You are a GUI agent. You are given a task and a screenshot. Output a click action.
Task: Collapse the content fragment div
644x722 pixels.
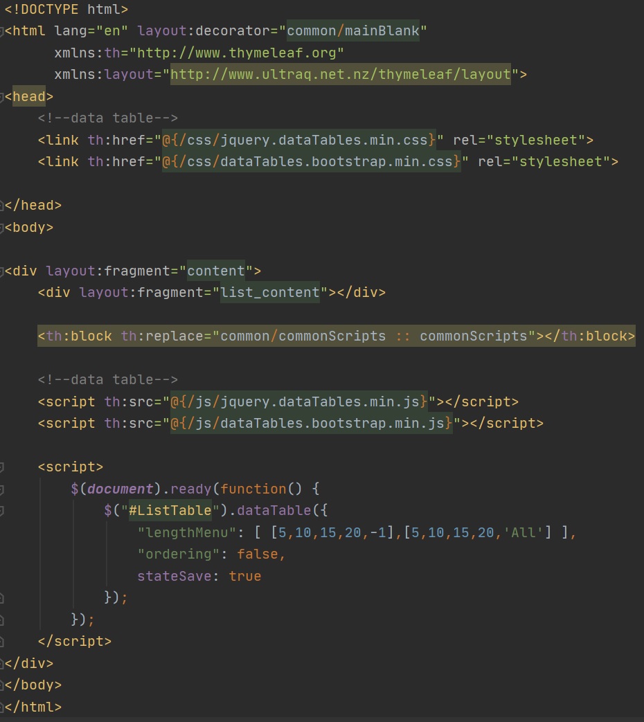coord(3,271)
